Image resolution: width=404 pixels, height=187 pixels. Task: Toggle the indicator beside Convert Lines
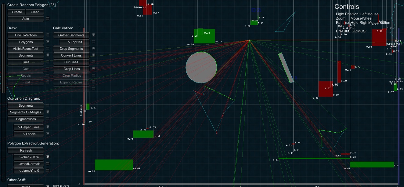pyautogui.click(x=93, y=55)
